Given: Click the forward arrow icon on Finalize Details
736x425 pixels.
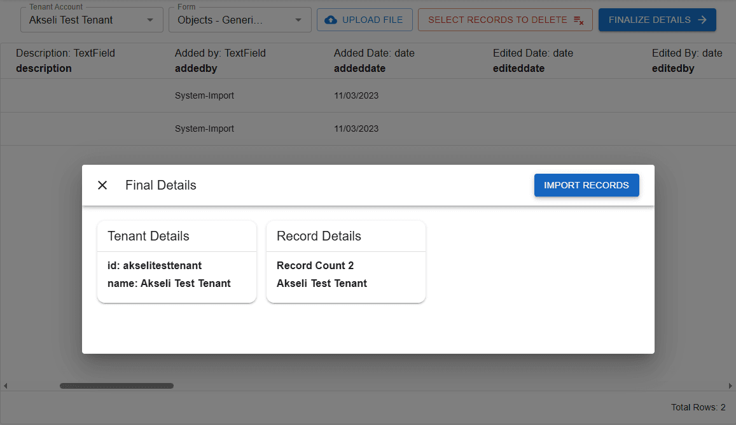Looking at the screenshot, I should [x=701, y=20].
